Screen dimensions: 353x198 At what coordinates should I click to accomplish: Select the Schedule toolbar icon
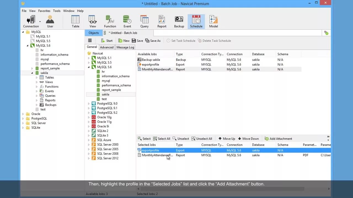(196, 21)
